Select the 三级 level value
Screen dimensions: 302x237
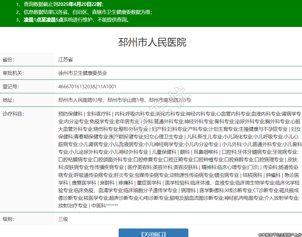[63, 219]
